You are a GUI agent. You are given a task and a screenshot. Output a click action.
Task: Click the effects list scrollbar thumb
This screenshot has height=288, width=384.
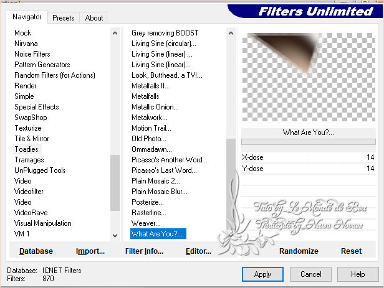point(231,185)
